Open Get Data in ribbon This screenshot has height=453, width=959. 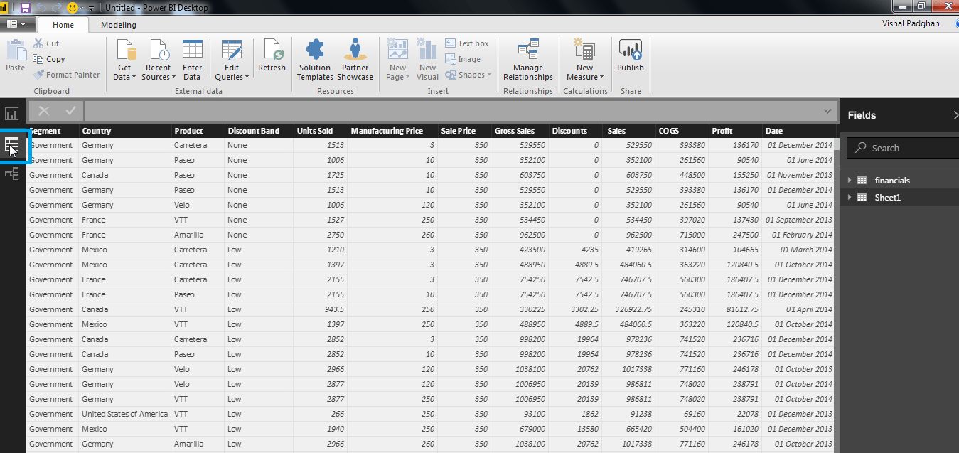coord(125,60)
